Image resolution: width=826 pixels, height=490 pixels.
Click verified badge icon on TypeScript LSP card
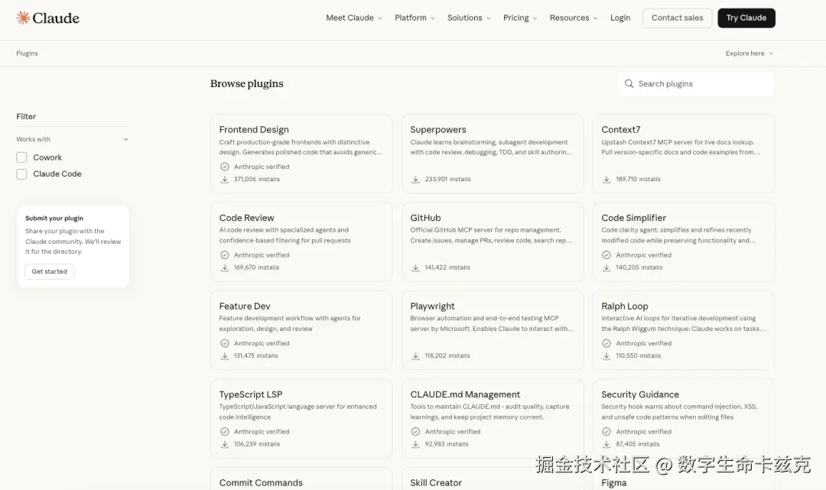tap(224, 432)
